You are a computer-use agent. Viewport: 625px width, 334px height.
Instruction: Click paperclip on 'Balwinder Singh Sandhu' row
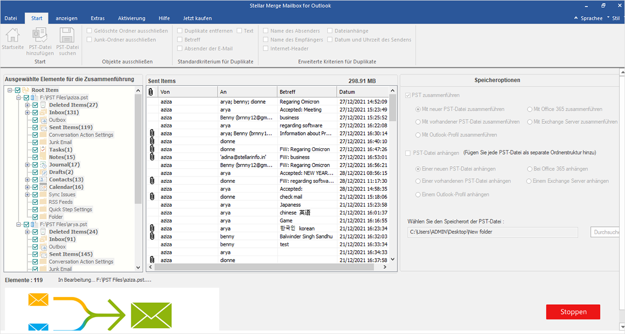[151, 236]
